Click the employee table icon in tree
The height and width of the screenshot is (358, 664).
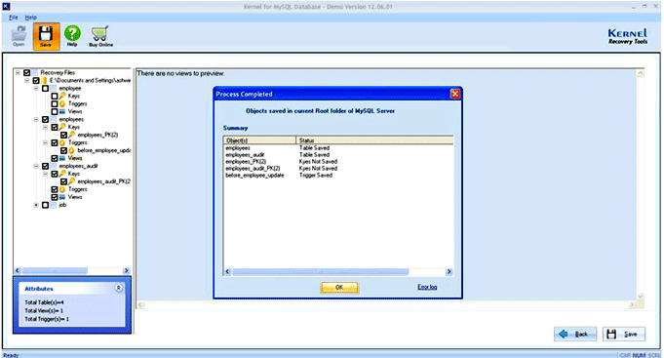(54, 88)
